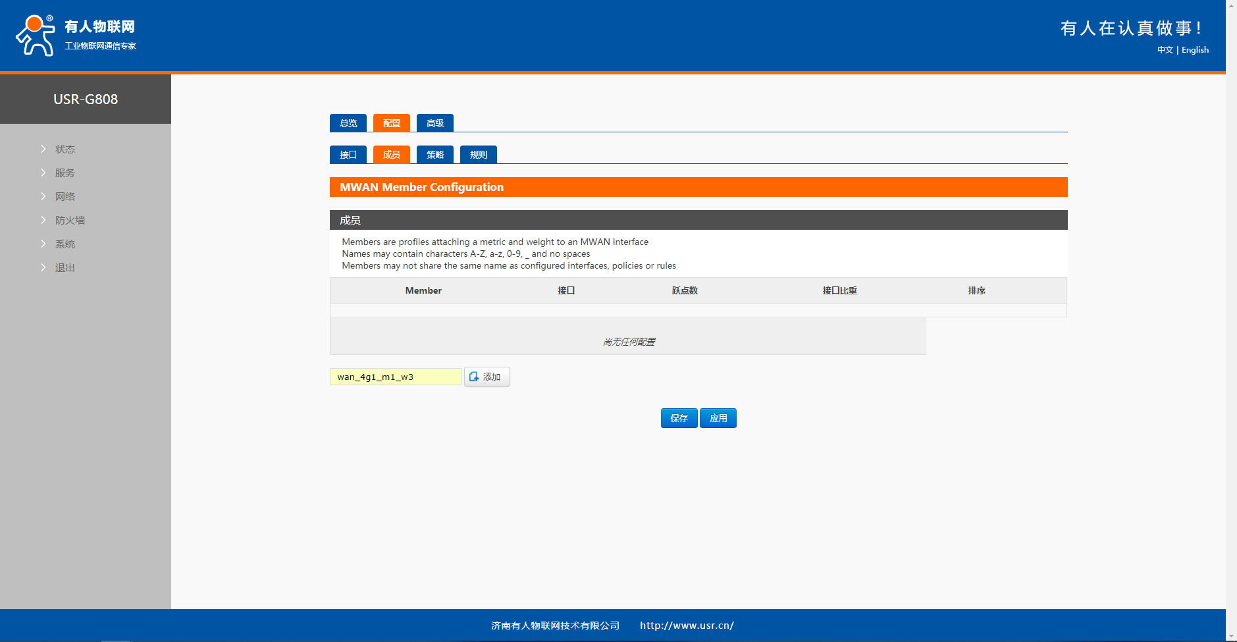Switch to the 接口 sub-tab
1237x642 pixels.
(x=348, y=155)
